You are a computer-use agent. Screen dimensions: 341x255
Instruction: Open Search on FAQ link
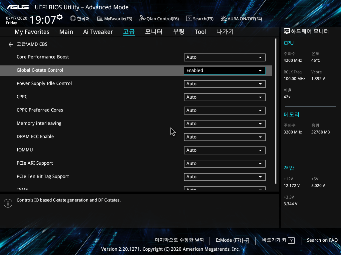click(x=322, y=240)
